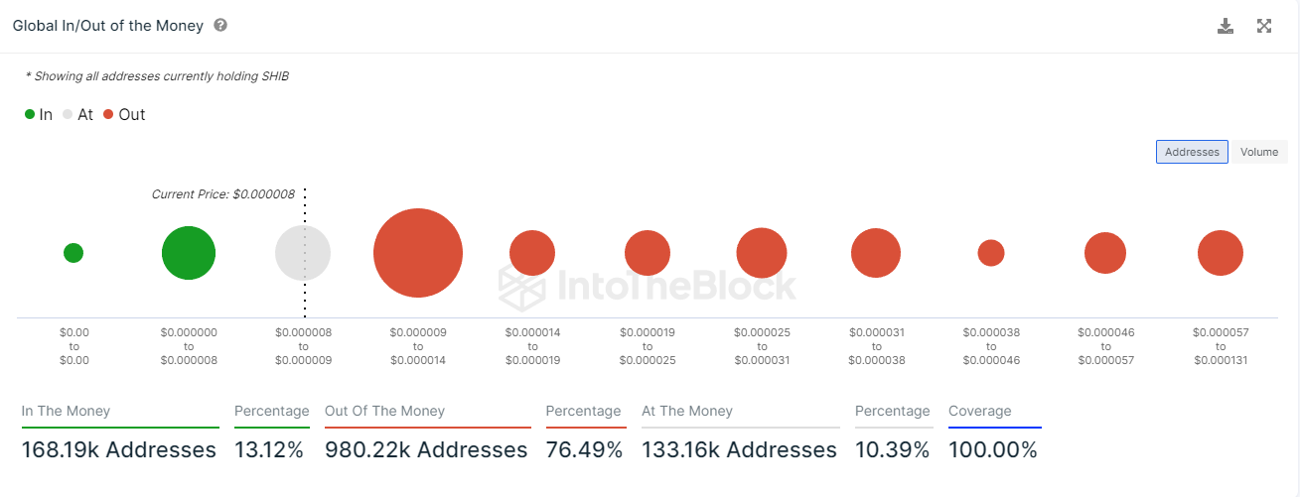Select the $0.000014 to $0.000019 bubble
Screen dimensions: 1300x497
tap(532, 253)
